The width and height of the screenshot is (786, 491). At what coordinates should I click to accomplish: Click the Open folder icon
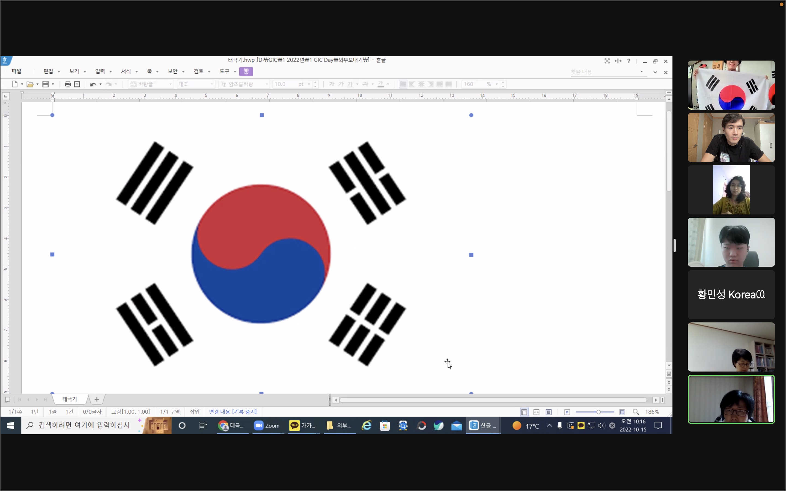(30, 85)
